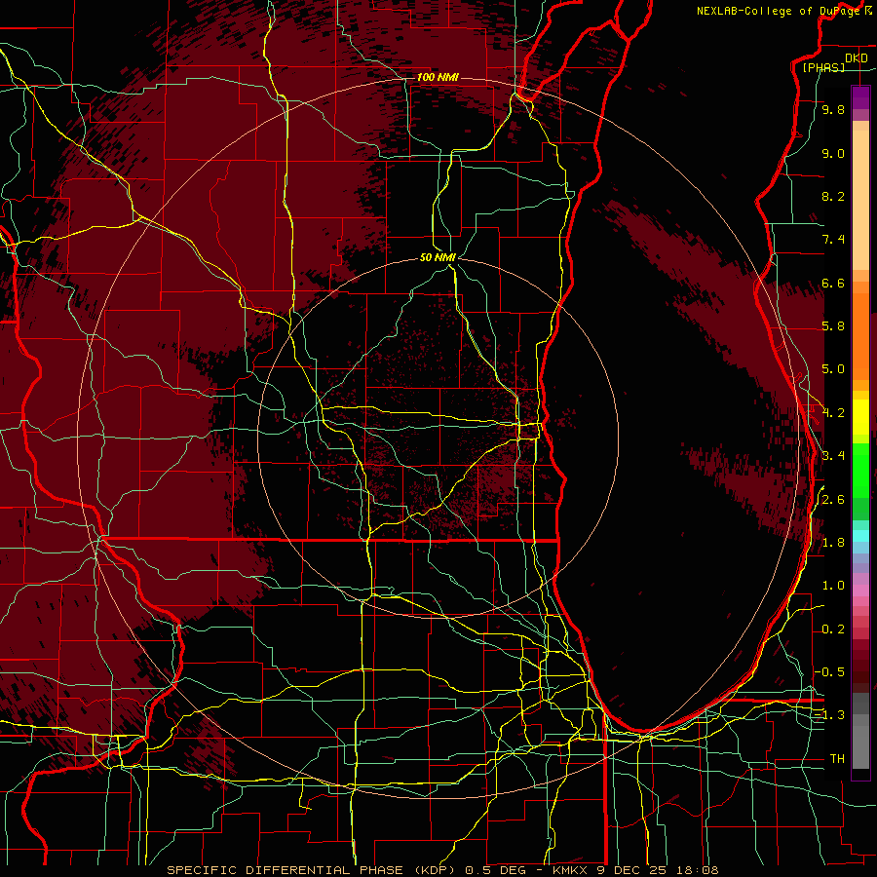Click the -1.3 scale value
The height and width of the screenshot is (877, 877).
click(830, 715)
